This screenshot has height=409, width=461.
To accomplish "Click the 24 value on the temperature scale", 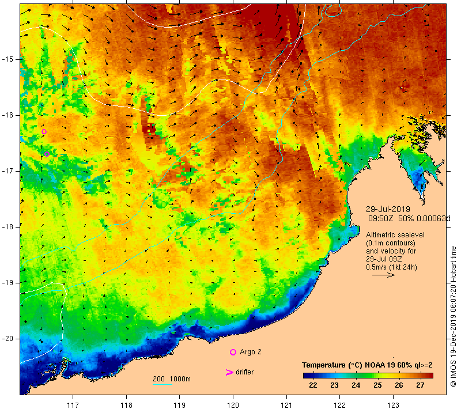I will 356,385.
